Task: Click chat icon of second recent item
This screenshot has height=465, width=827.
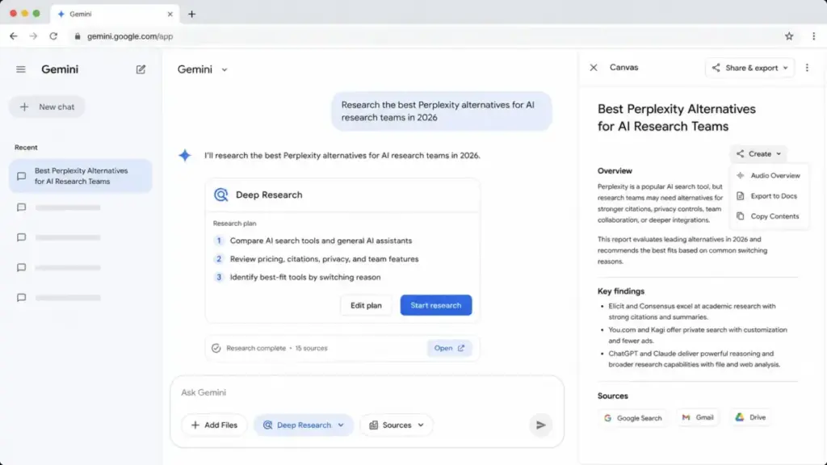Action: (x=21, y=207)
